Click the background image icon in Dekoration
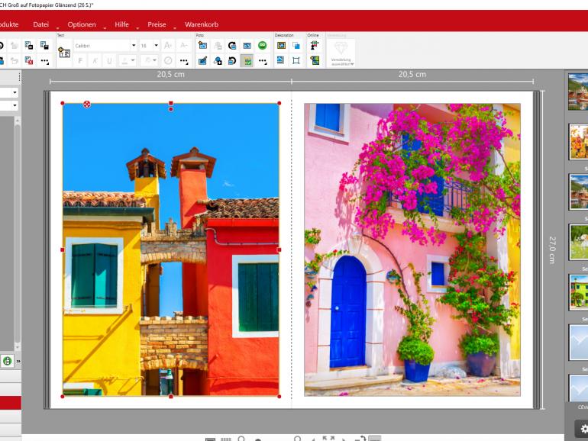Screen dimensions: 588x441 click(x=280, y=60)
